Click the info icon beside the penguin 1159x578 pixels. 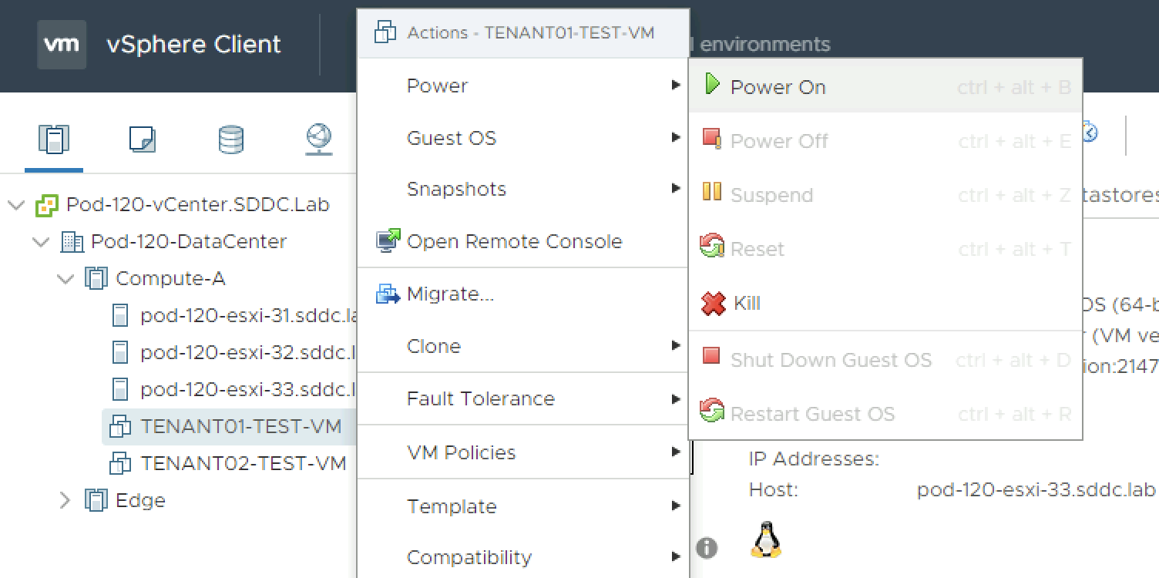707,548
